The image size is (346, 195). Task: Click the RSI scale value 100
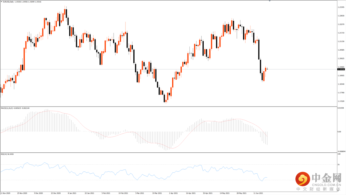click(x=339, y=154)
